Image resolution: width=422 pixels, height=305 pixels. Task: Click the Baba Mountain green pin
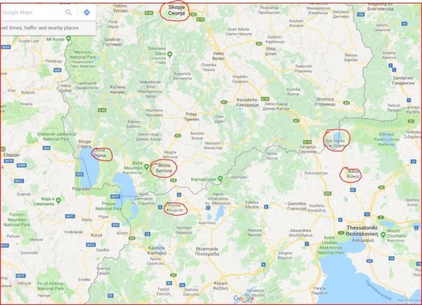[147, 167]
